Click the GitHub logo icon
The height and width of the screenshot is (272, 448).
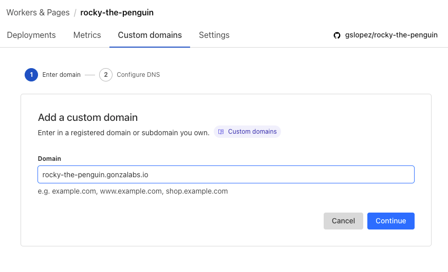(337, 35)
